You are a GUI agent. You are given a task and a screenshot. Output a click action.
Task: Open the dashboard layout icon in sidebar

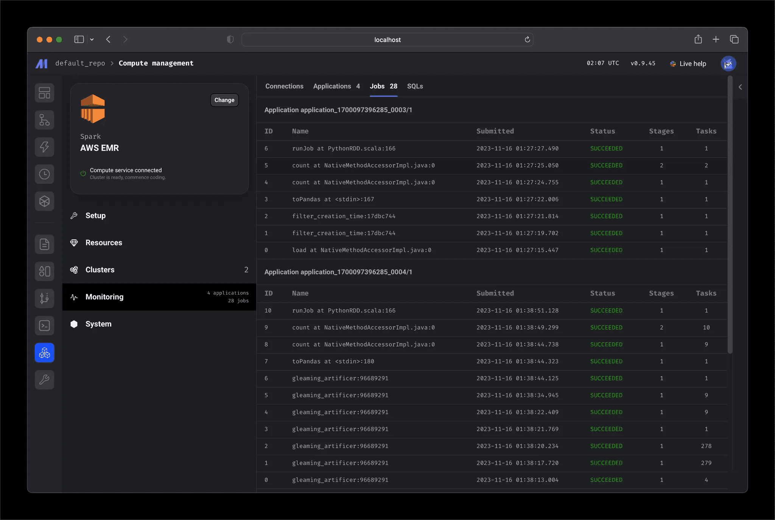pyautogui.click(x=45, y=93)
